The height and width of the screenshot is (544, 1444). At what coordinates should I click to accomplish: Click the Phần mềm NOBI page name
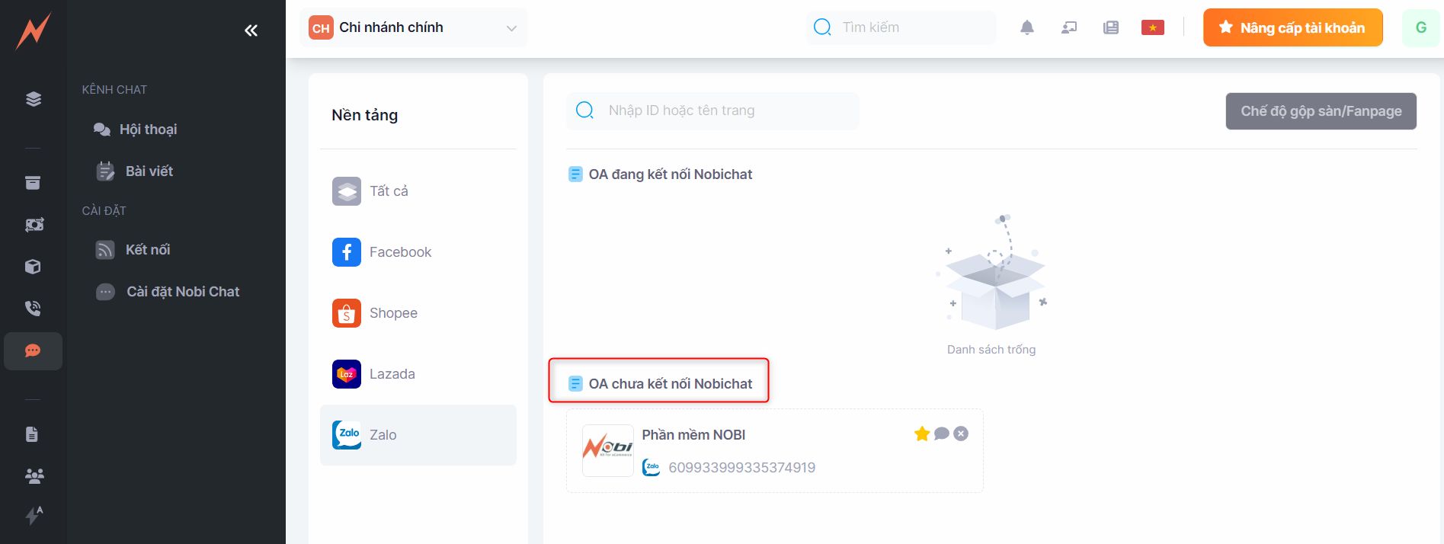[693, 435]
